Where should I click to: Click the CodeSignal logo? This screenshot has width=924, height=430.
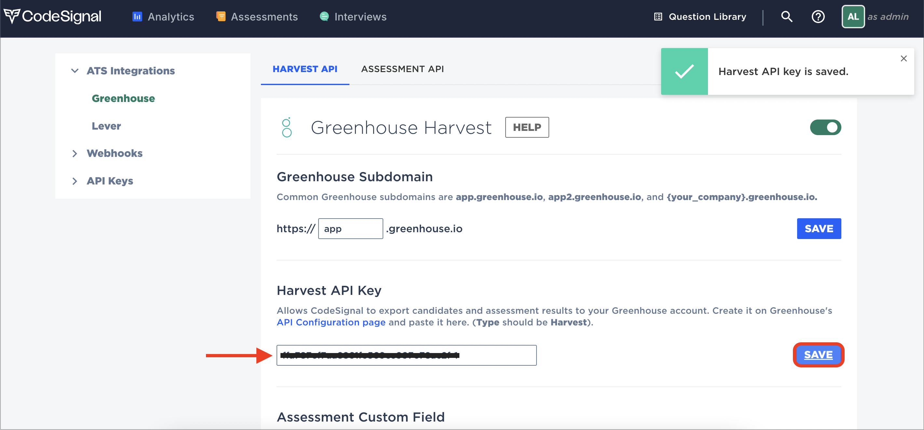coord(52,16)
